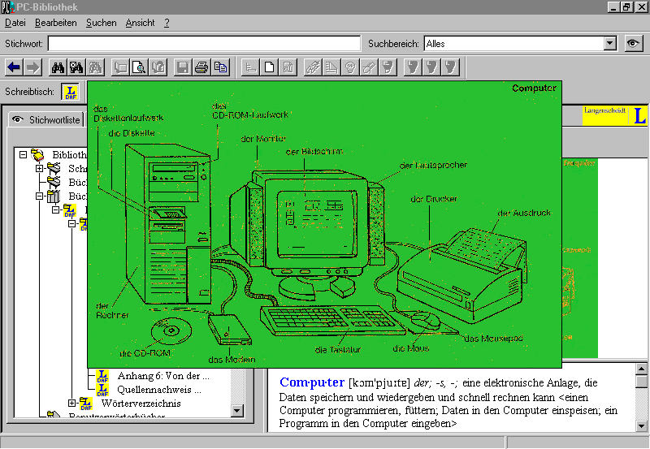Viewport: 650px width, 449px height.
Task: Select 'Anhang 6: Von der ...' entry
Action: pos(162,376)
